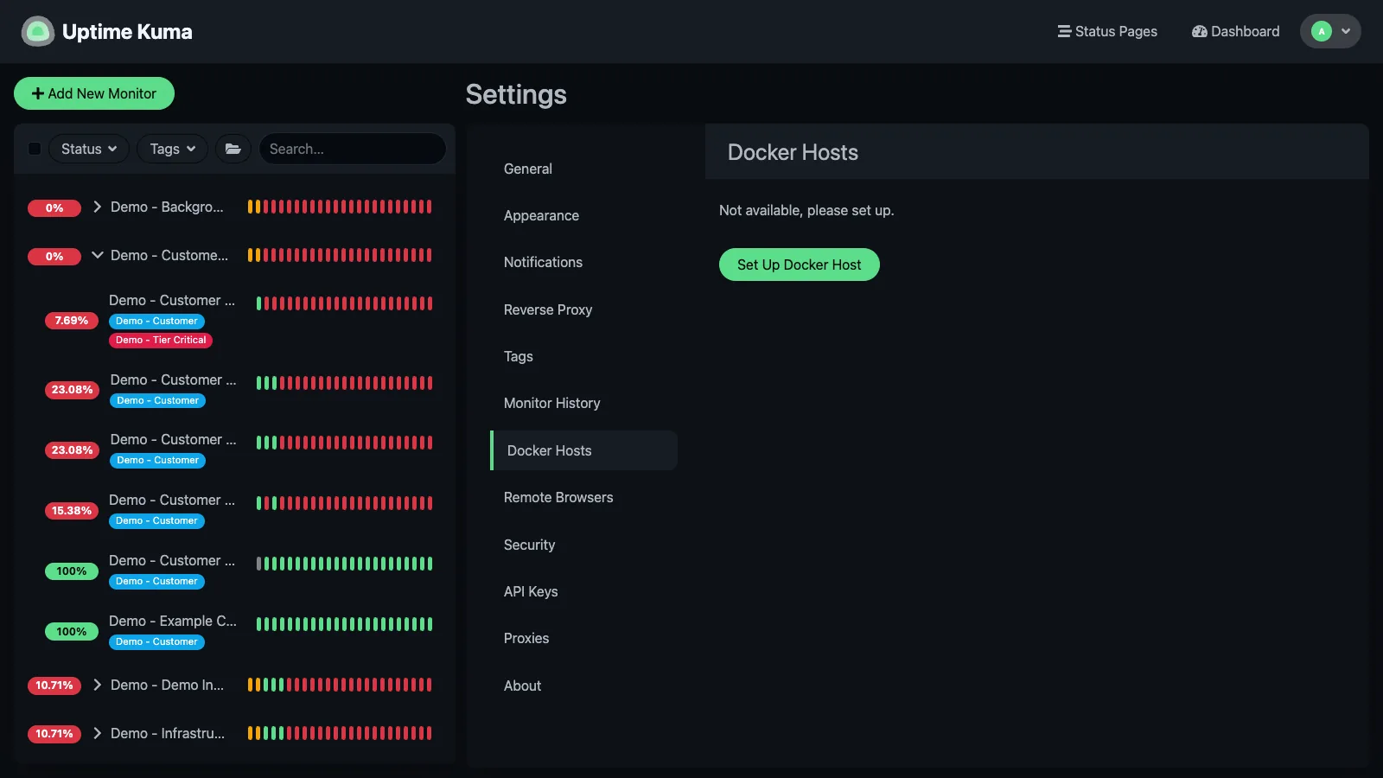1383x778 pixels.
Task: Click the Status Pages list icon
Action: [x=1064, y=31]
